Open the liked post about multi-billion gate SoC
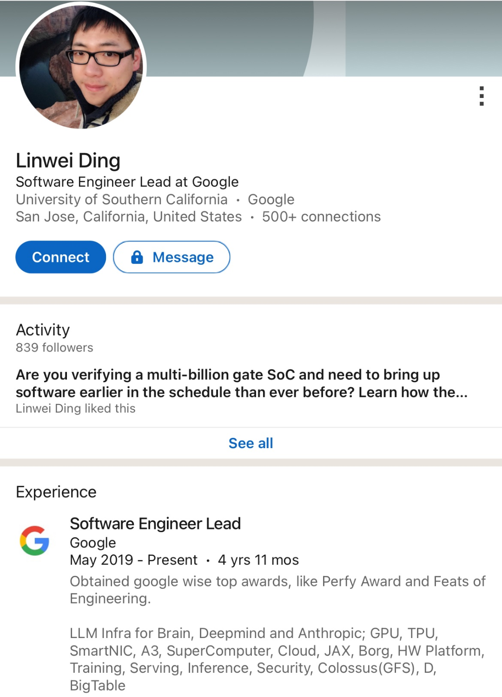The width and height of the screenshot is (502, 697). click(x=242, y=383)
